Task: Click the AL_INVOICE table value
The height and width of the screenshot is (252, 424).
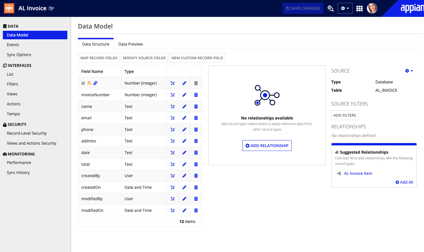Action: click(386, 90)
